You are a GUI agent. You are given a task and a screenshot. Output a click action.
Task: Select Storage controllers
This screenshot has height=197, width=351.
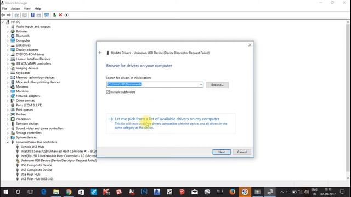click(x=29, y=133)
